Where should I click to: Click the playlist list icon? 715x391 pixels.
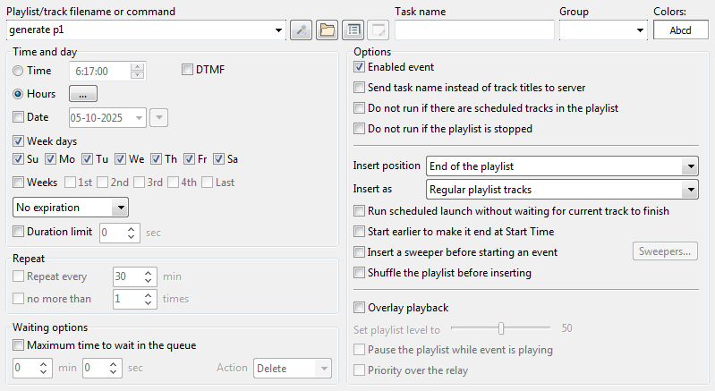pyautogui.click(x=353, y=30)
